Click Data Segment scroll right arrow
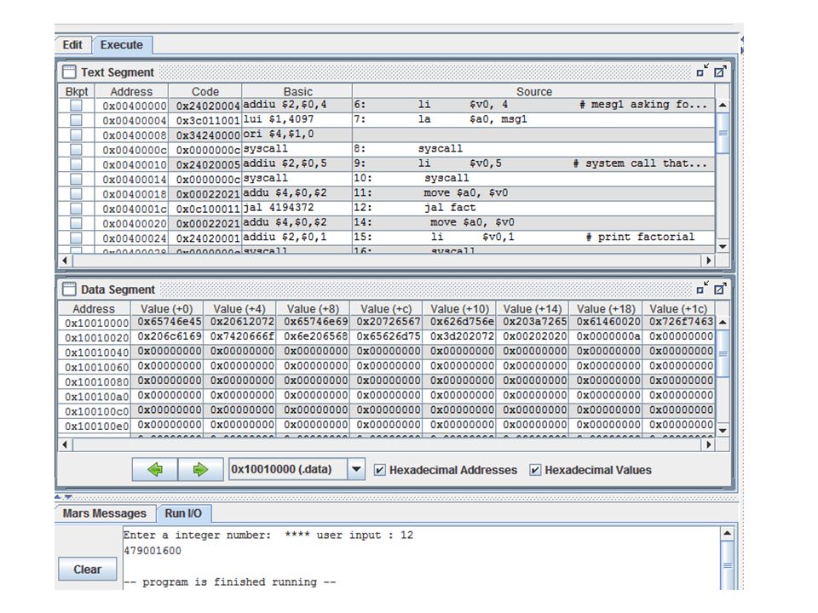 [708, 444]
